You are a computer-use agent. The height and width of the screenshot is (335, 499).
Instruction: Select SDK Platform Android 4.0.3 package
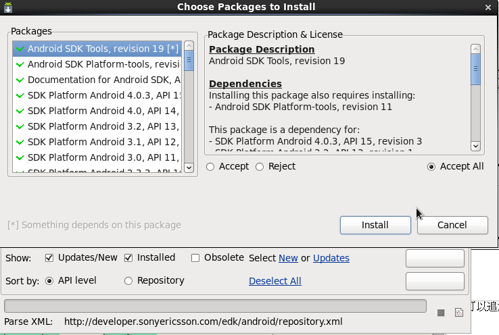pyautogui.click(x=104, y=96)
